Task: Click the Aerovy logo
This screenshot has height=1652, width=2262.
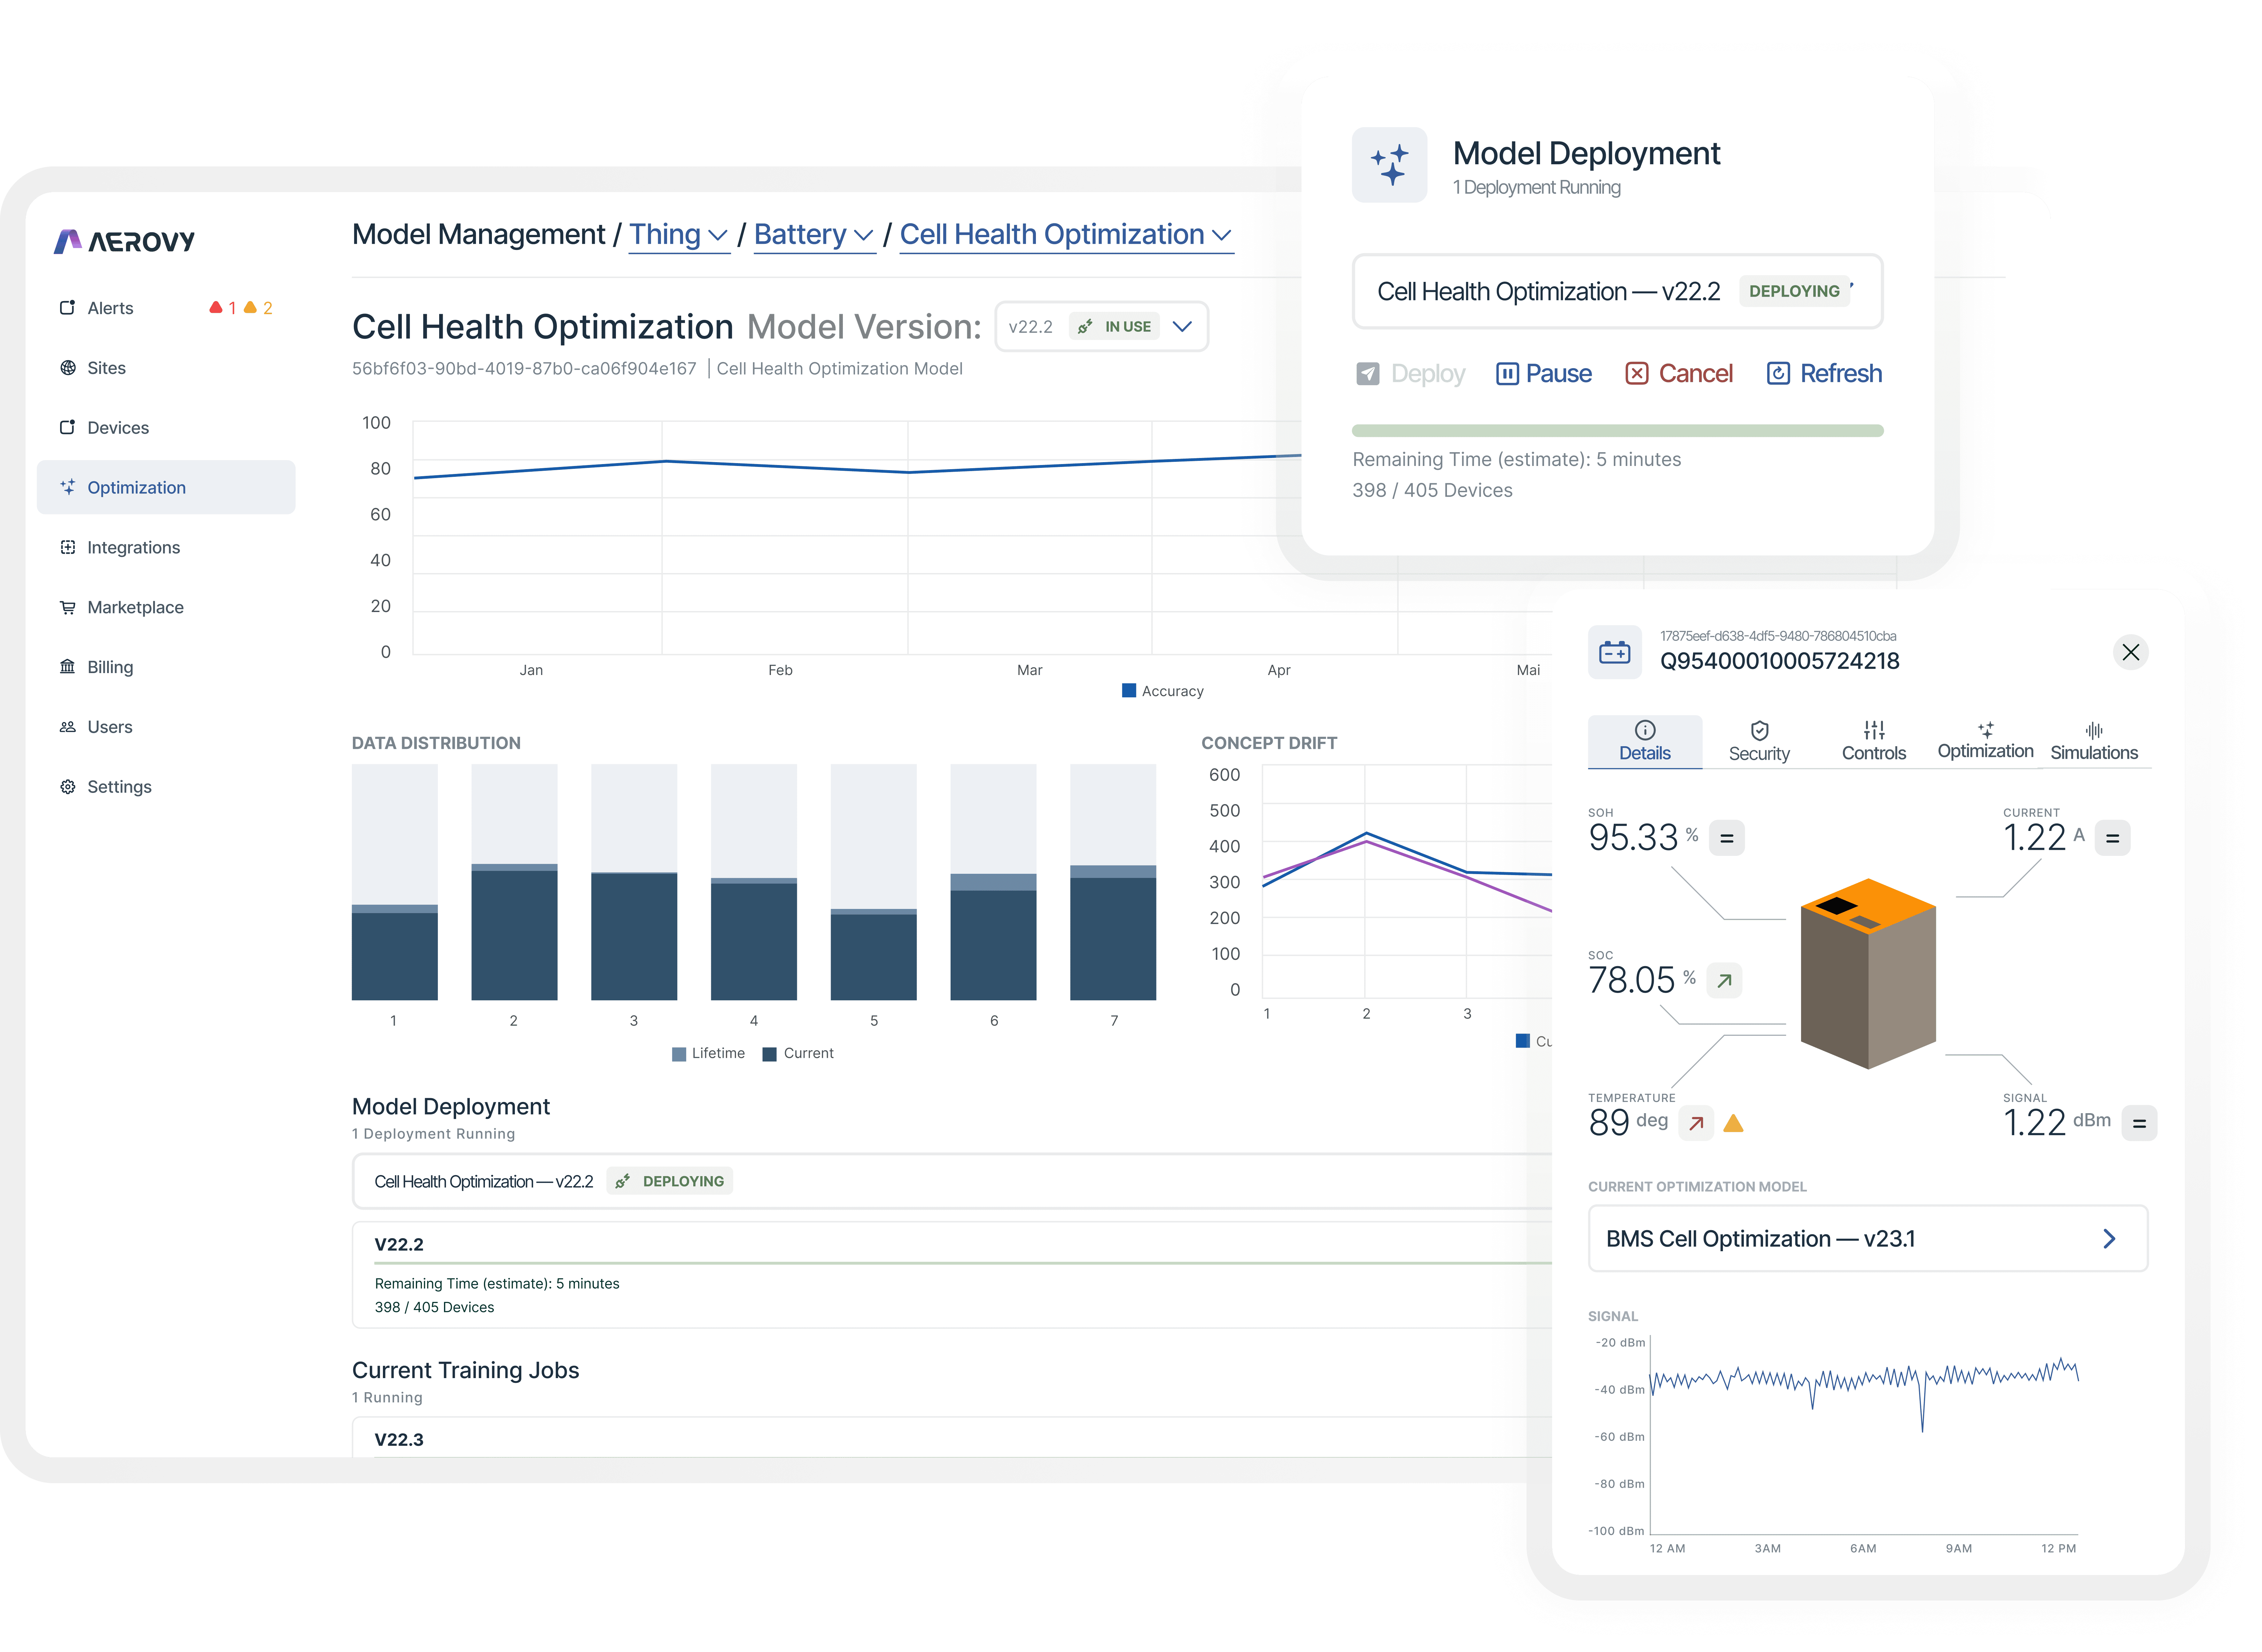Action: tap(124, 241)
